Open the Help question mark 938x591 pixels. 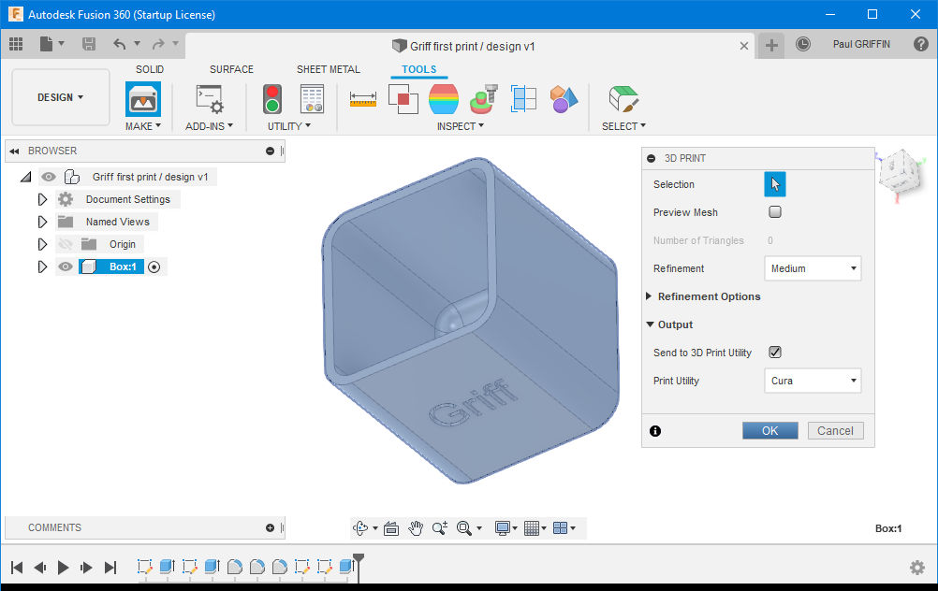tap(920, 44)
